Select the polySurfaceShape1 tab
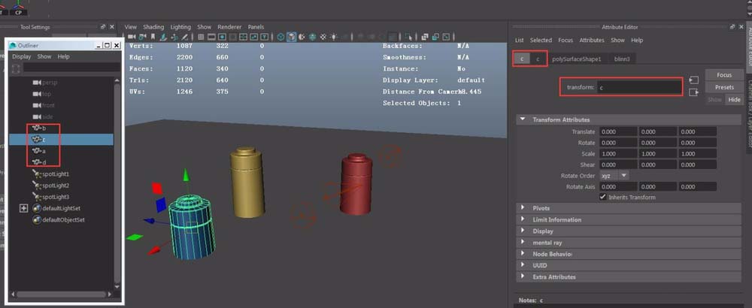 (x=578, y=59)
